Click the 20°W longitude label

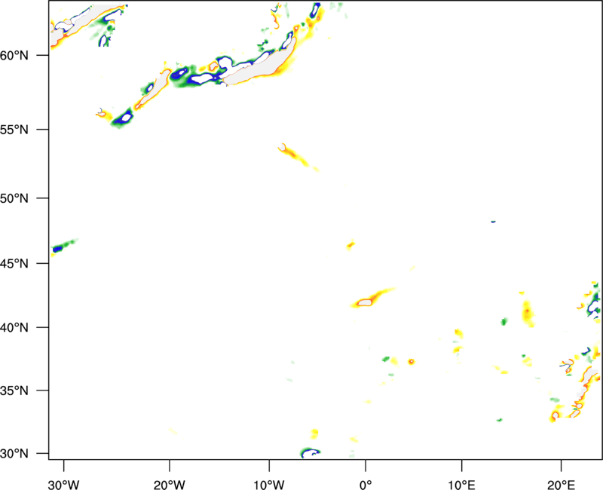point(170,485)
